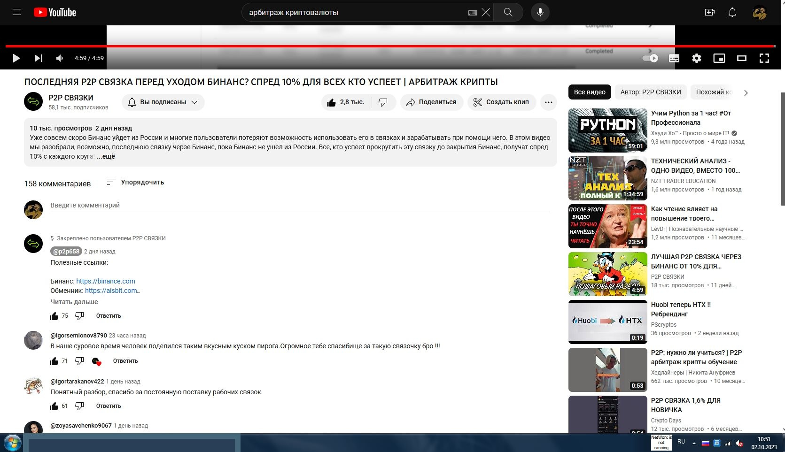Like the @igorsemionov8790 comment

tap(54, 361)
